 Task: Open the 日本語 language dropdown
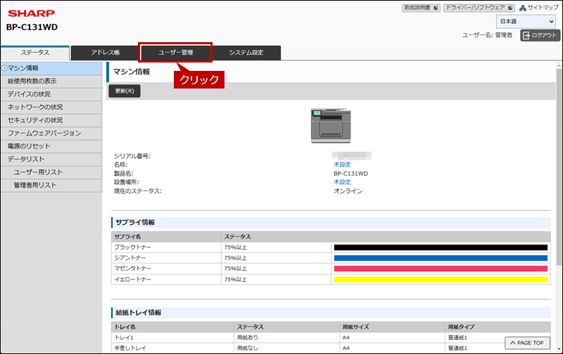coord(526,22)
